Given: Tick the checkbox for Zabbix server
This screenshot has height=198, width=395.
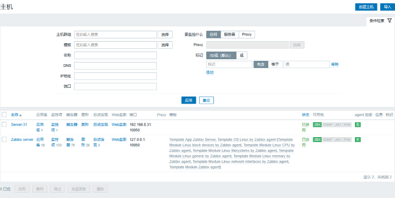Looking at the screenshot, I should [x=4, y=139].
